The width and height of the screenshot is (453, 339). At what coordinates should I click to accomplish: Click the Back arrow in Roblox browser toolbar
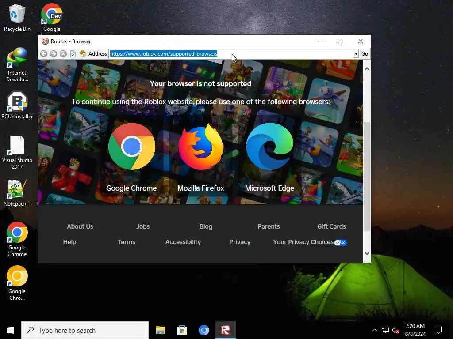click(x=44, y=54)
